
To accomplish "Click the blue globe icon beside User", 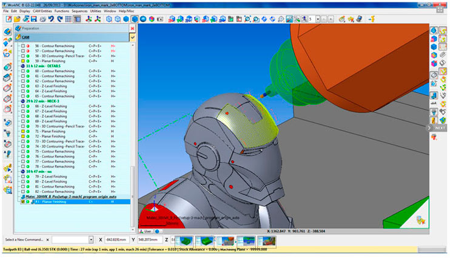I will (x=157, y=231).
